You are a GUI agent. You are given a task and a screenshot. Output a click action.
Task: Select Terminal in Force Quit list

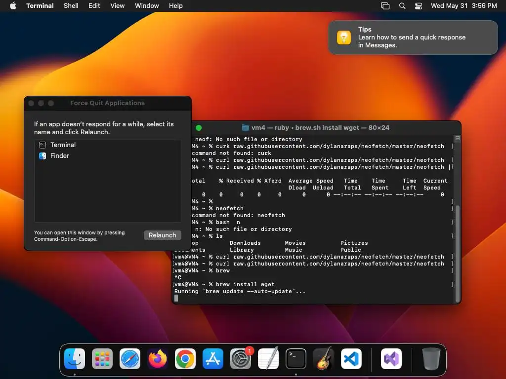tap(107, 145)
